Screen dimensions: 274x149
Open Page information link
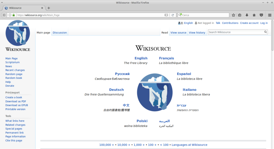15,136
